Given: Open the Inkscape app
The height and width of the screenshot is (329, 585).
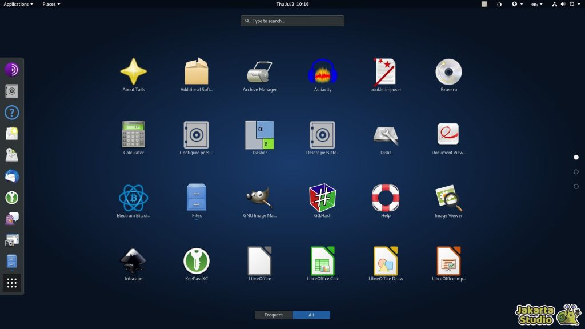Looking at the screenshot, I should 134,261.
